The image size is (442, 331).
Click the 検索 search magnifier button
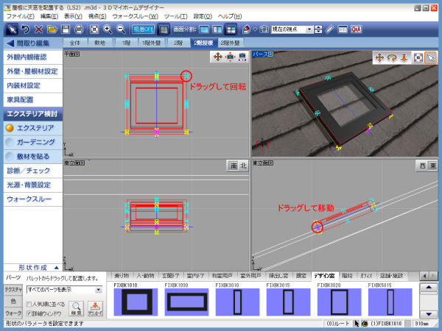(x=78, y=307)
